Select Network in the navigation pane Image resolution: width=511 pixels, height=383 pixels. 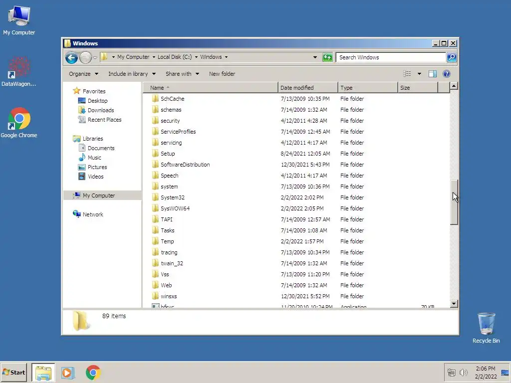coord(92,214)
